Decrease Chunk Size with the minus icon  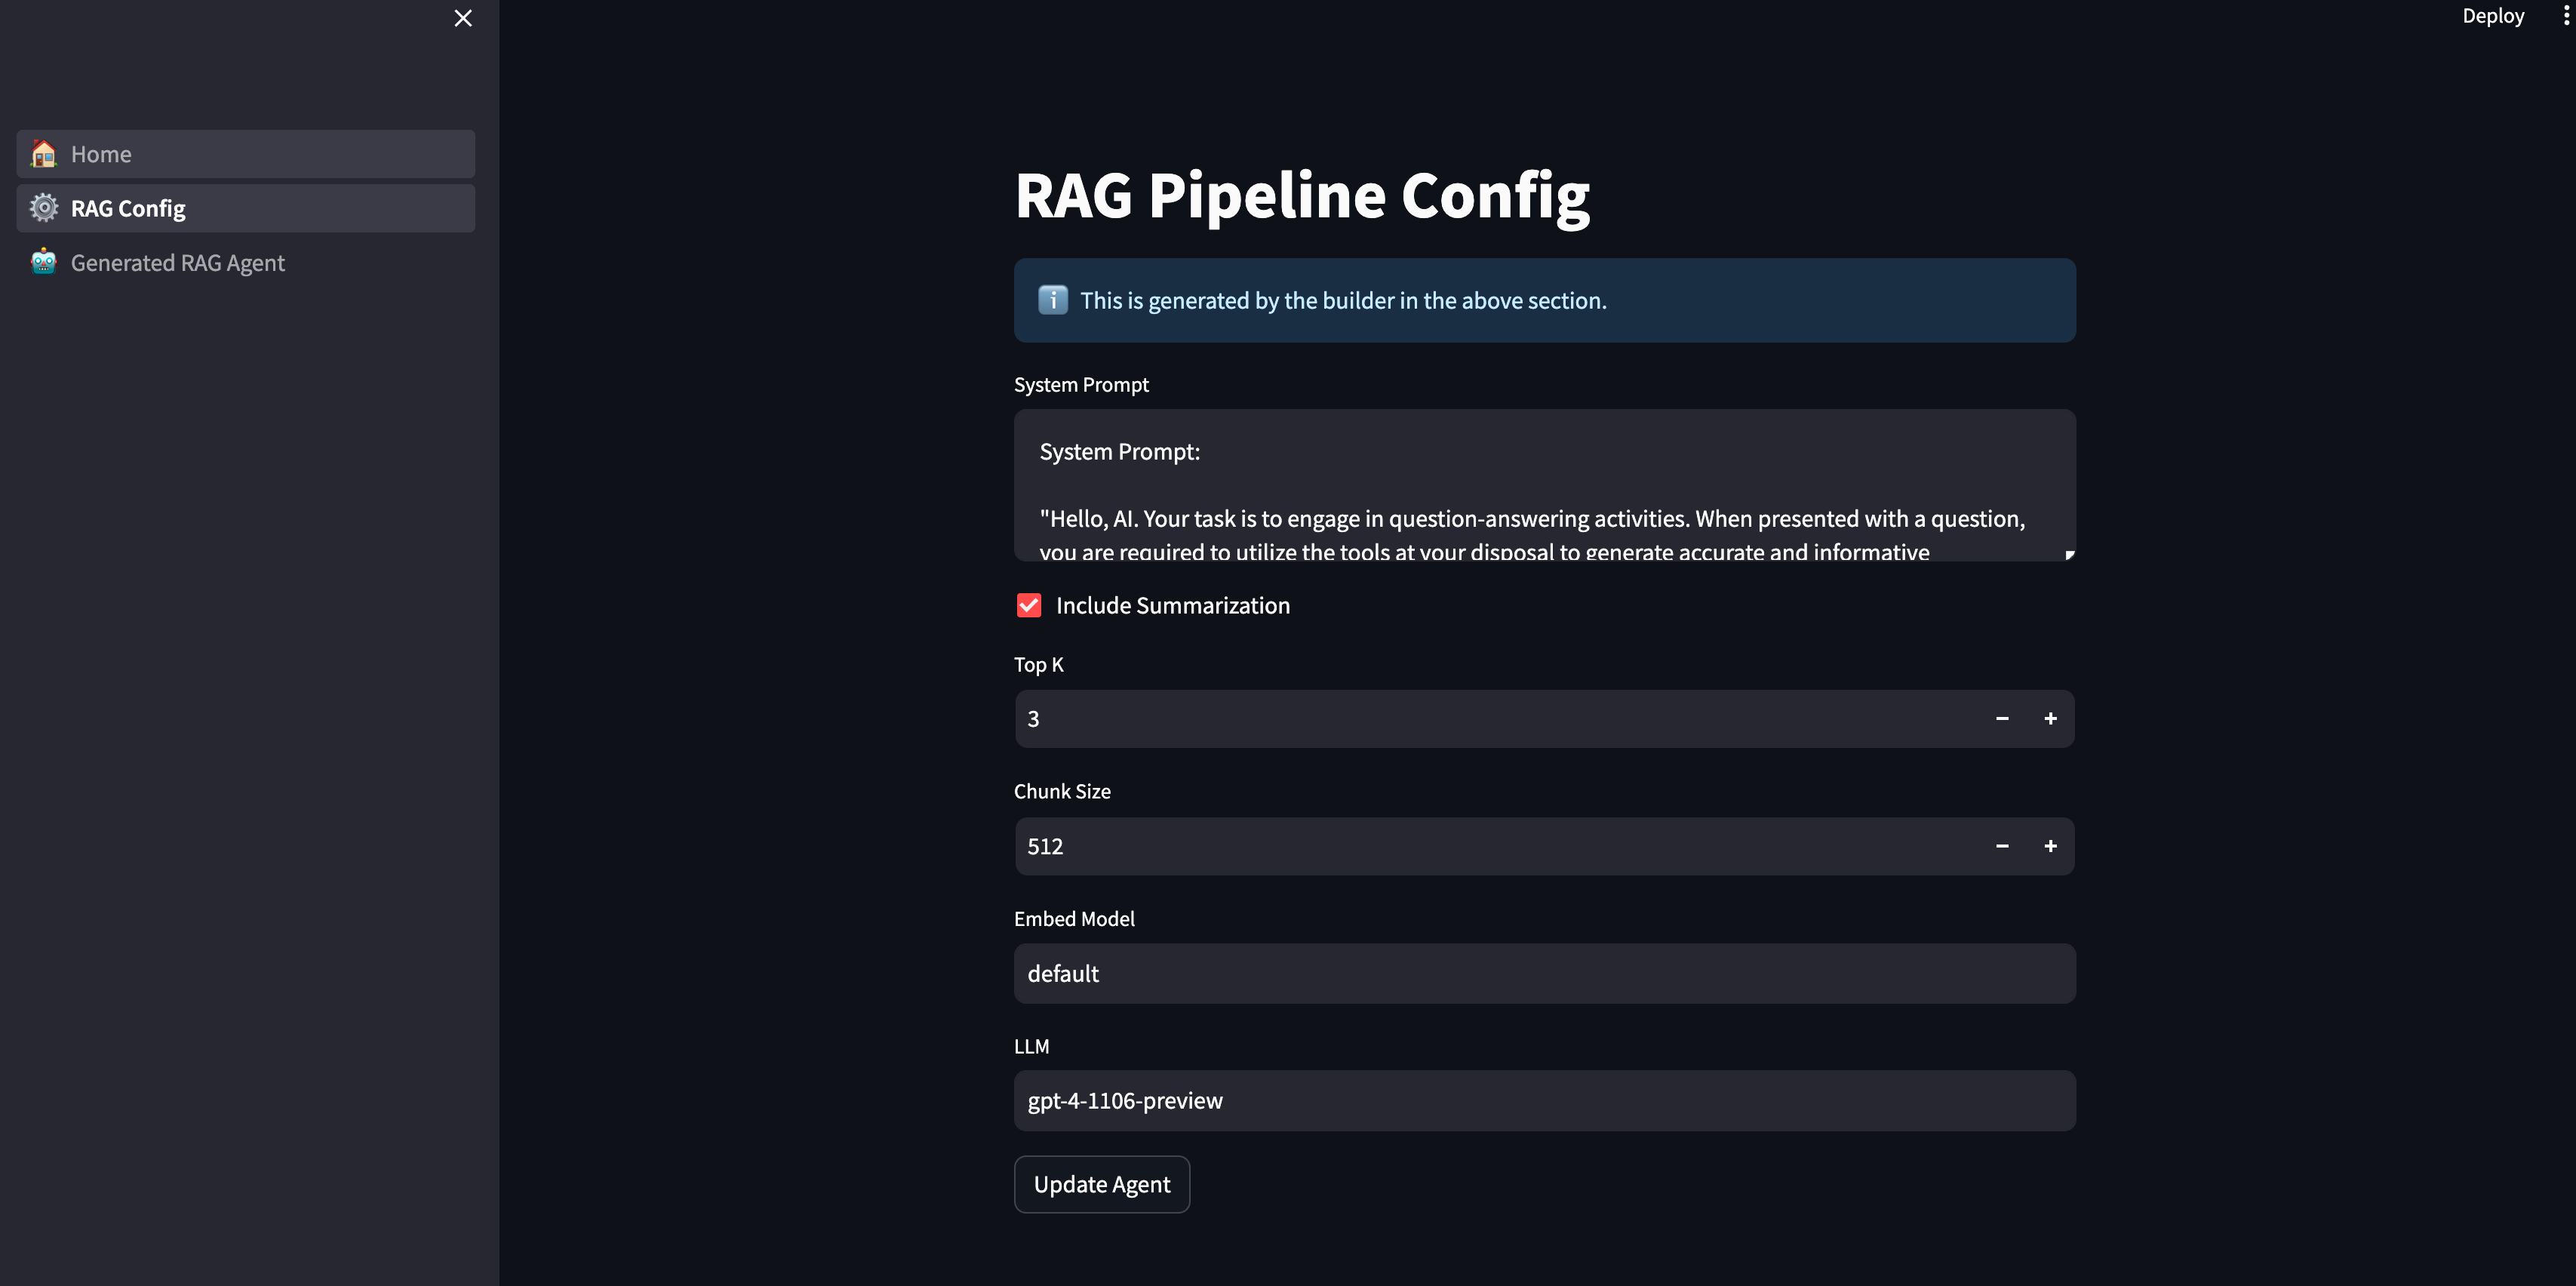point(2002,846)
